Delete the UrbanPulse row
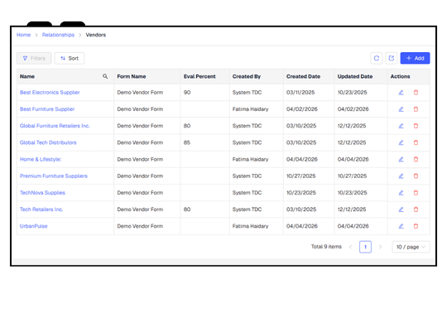This screenshot has height=318, width=447. (x=416, y=226)
